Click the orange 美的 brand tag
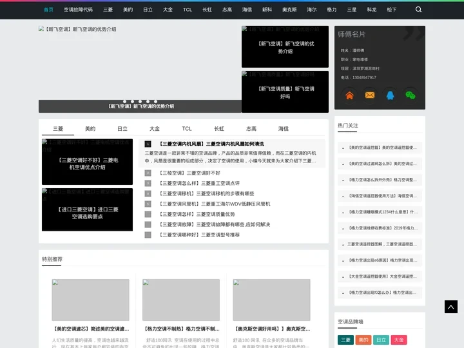This screenshot has width=464, height=348. coord(363,340)
